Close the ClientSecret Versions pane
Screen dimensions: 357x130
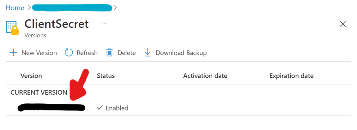coord(343,24)
